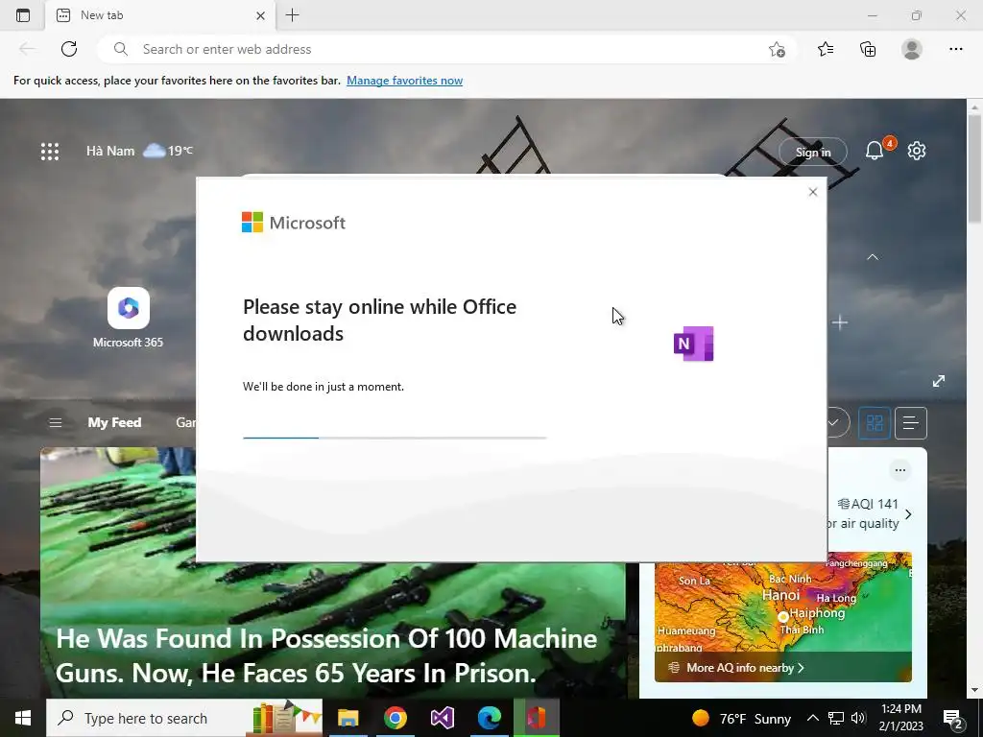This screenshot has width=983, height=737.
Task: Show hidden system tray icons
Action: [x=812, y=718]
